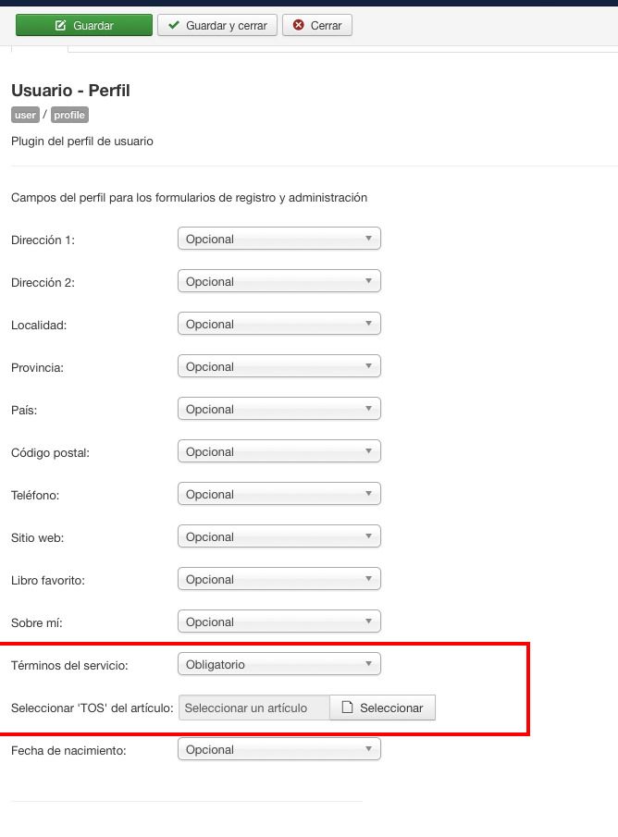Click the red Cerrar cross icon
This screenshot has height=837, width=618.
pos(299,25)
